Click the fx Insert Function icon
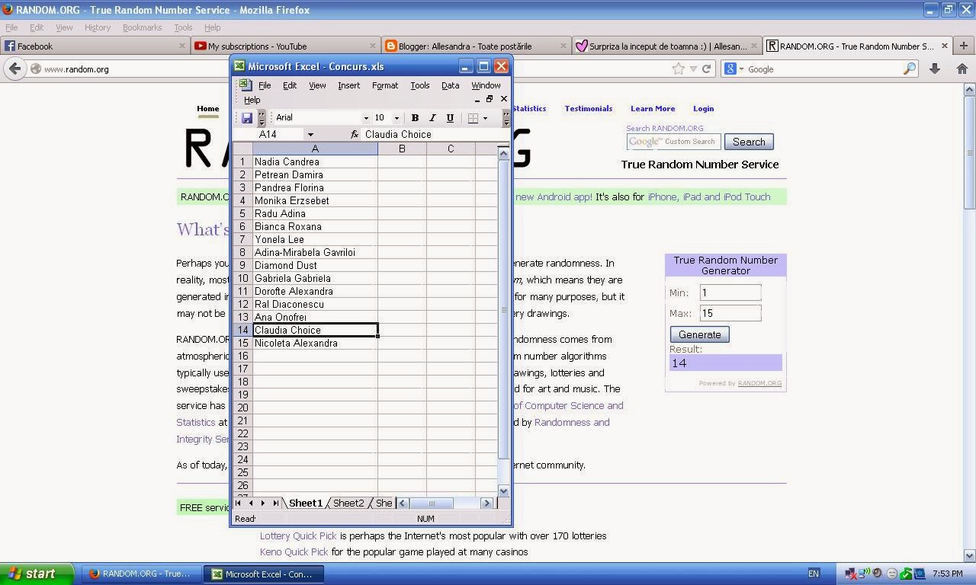976x585 pixels. (x=355, y=134)
